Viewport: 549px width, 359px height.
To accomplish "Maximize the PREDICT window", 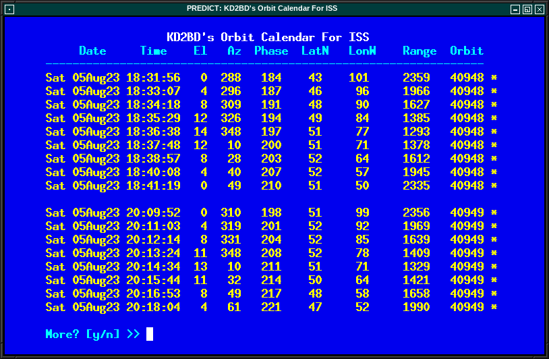I will pyautogui.click(x=527, y=9).
